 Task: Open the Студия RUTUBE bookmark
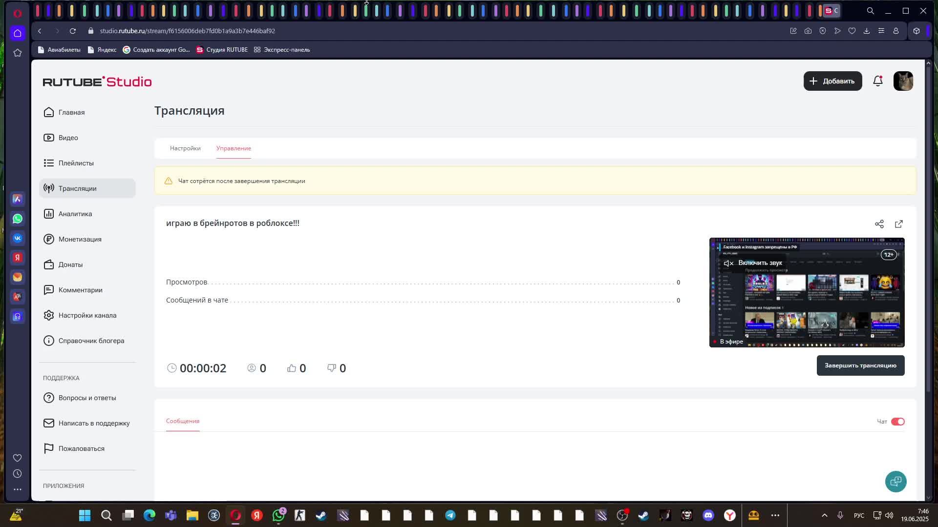point(222,50)
